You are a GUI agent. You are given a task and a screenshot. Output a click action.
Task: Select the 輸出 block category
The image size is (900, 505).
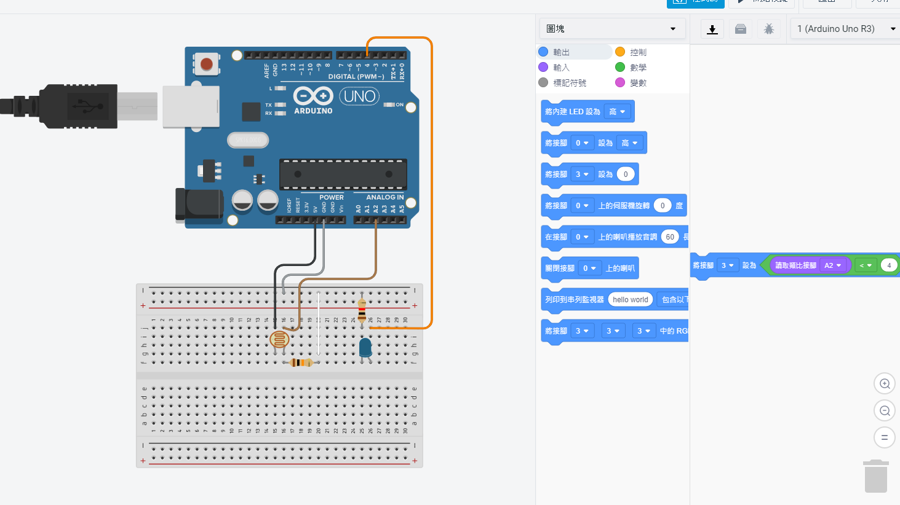pos(561,52)
